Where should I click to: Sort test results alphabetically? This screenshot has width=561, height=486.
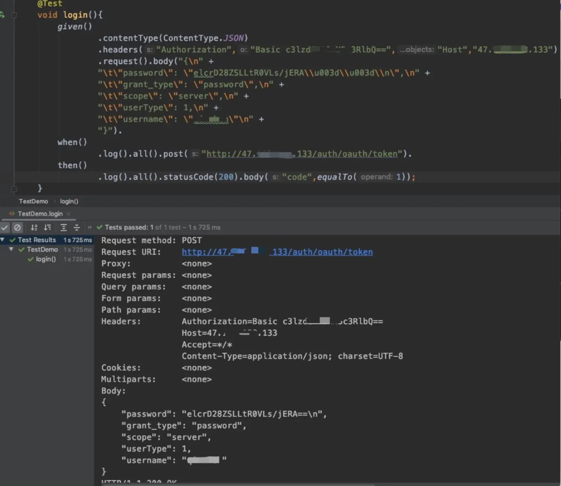click(x=34, y=227)
